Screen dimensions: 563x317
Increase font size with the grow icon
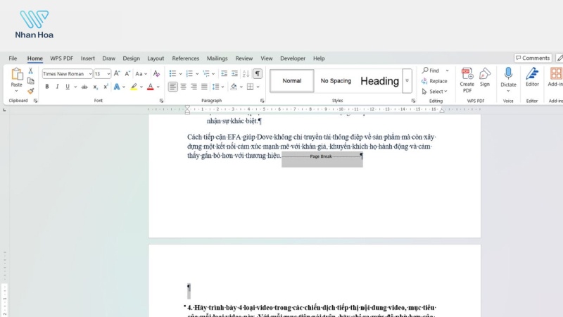117,74
